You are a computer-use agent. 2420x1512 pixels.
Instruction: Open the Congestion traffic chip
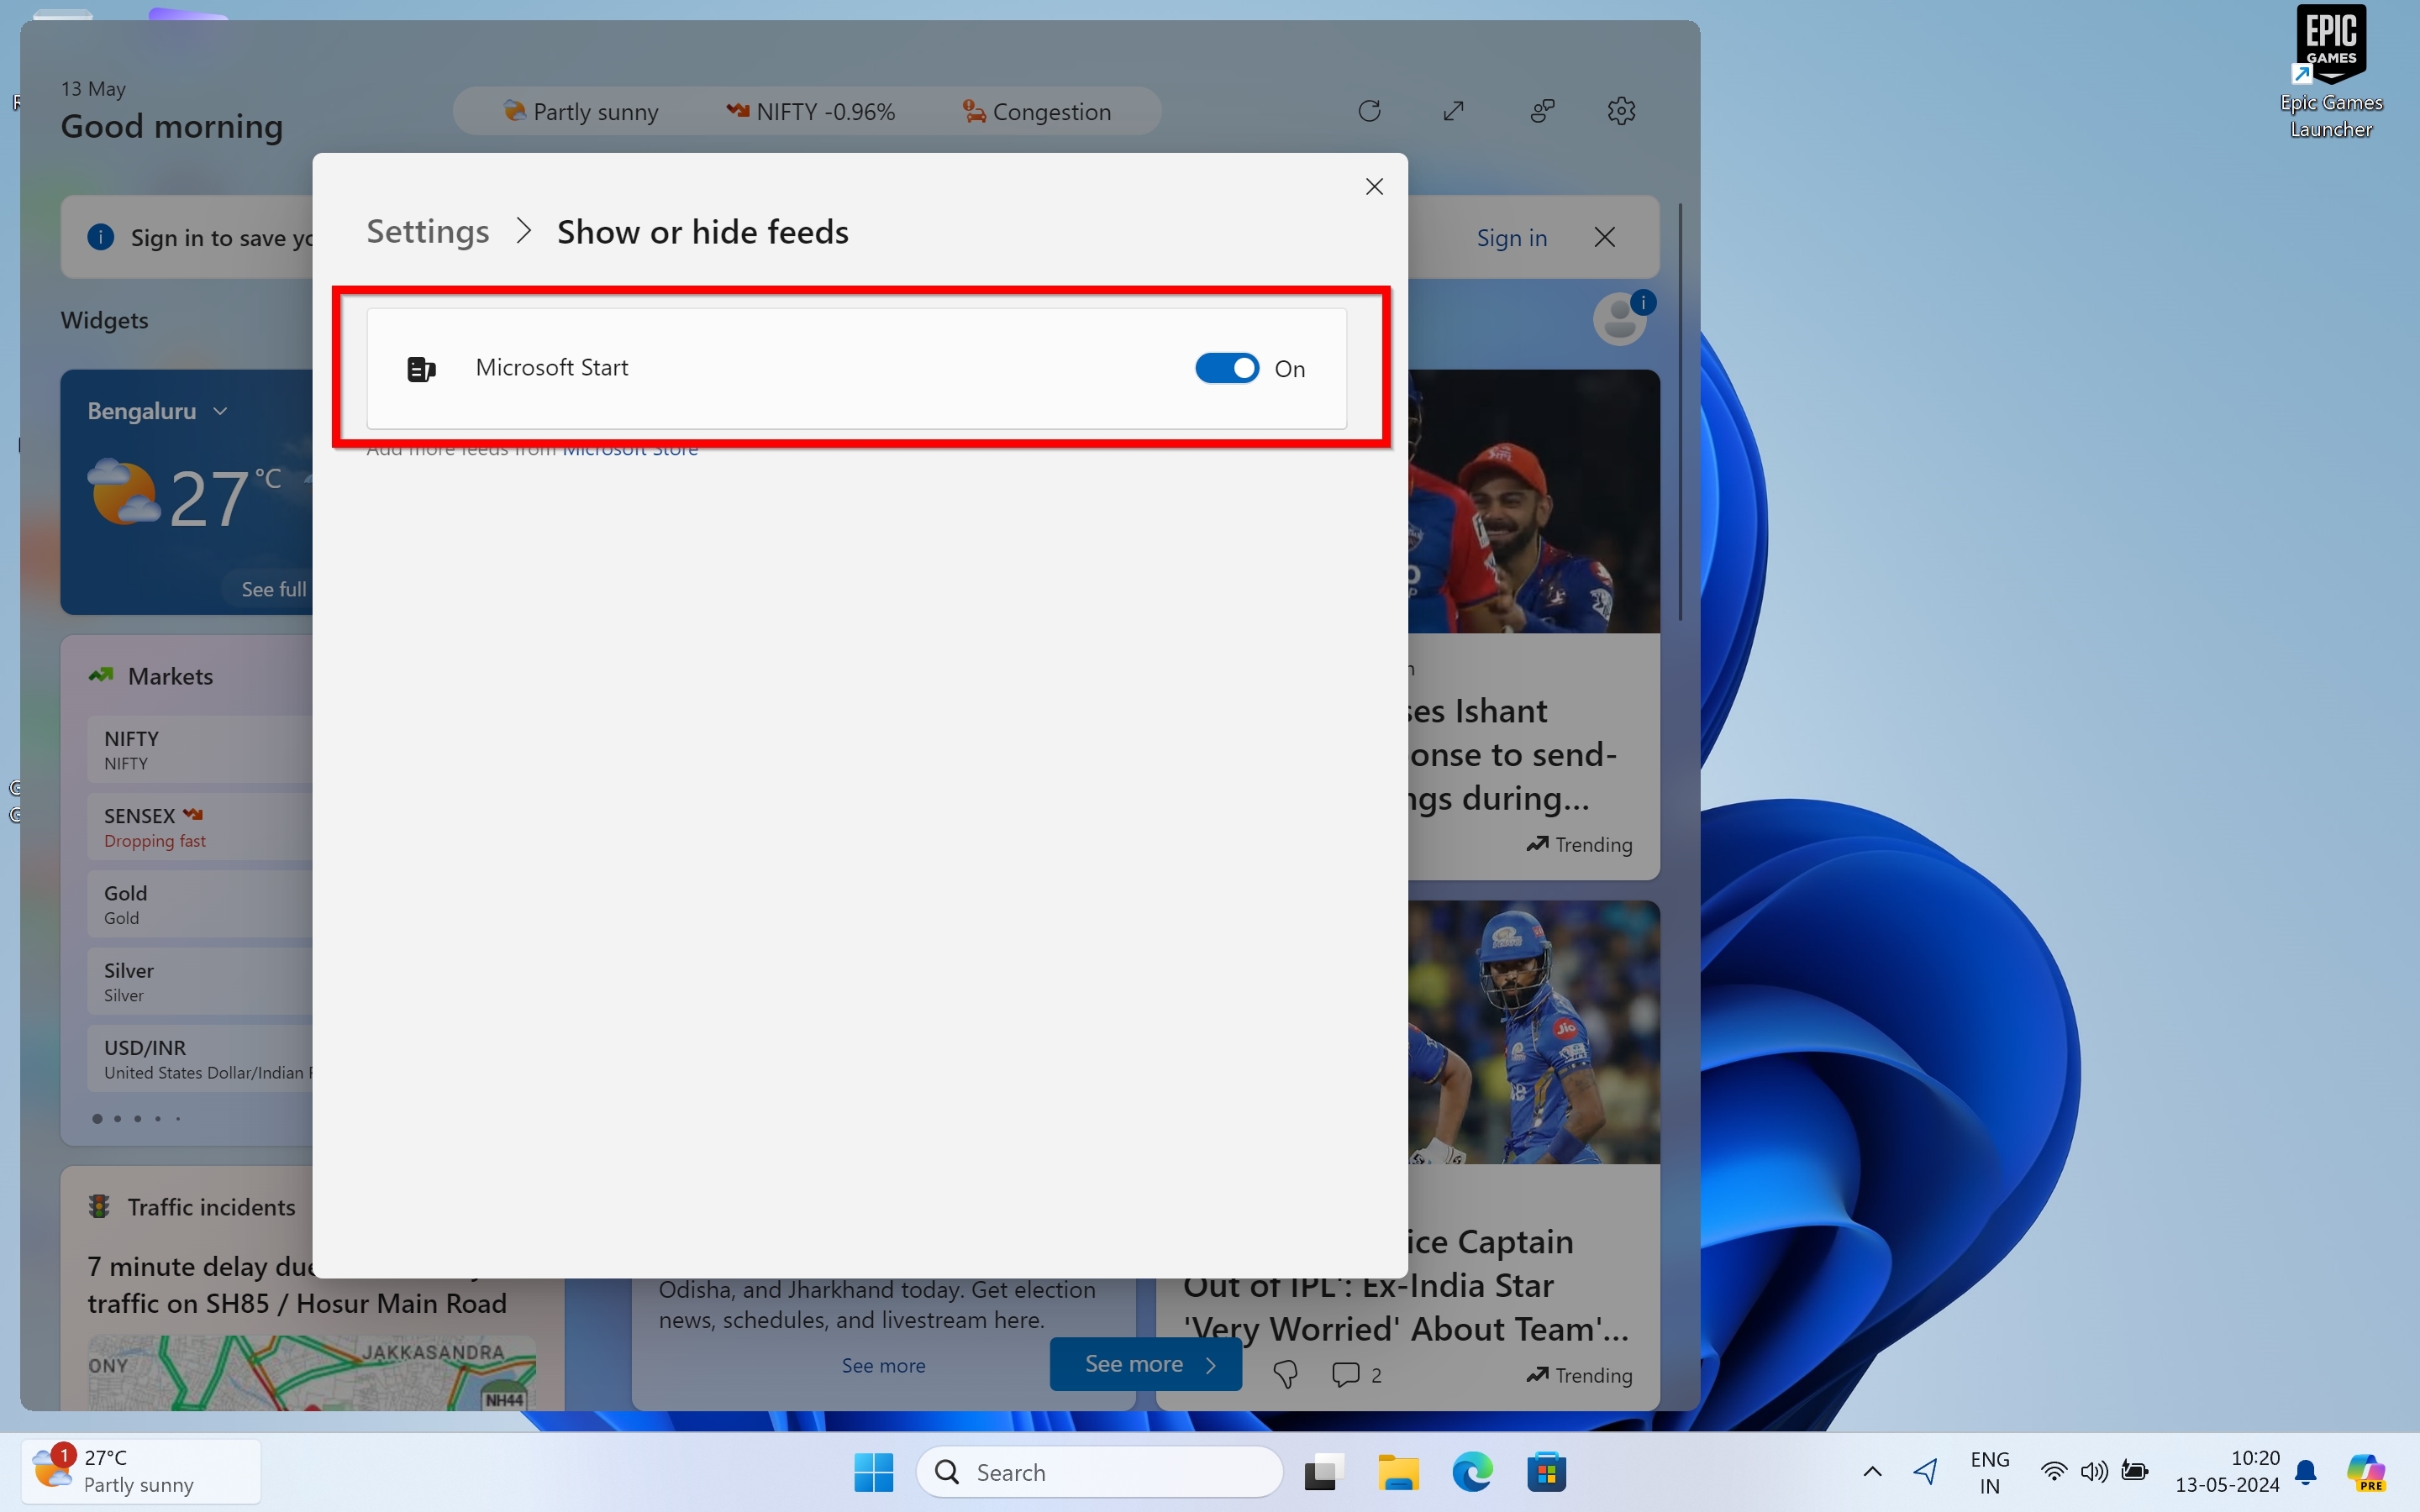1036,112
